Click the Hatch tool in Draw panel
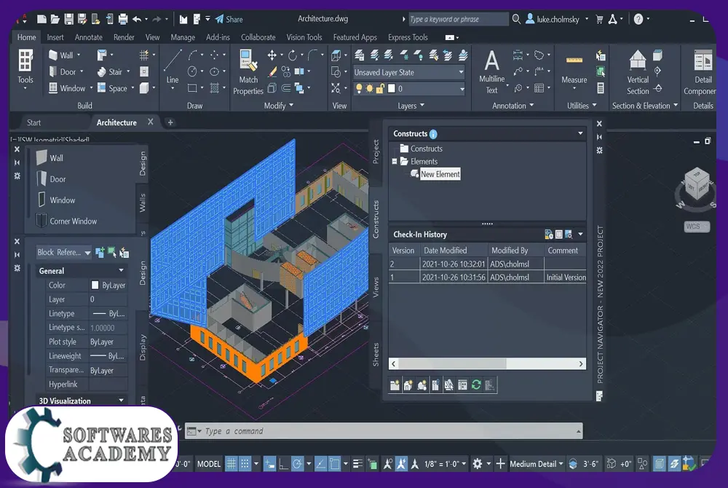 pos(215,87)
